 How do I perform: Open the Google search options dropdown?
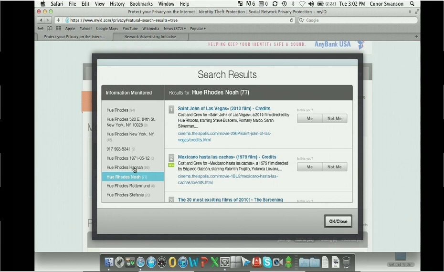(x=302, y=20)
